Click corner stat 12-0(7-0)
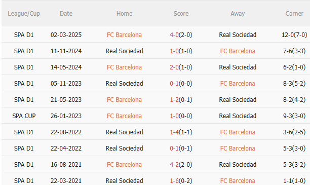Image resolution: width=310 pixels, height=185 pixels. 294,35
